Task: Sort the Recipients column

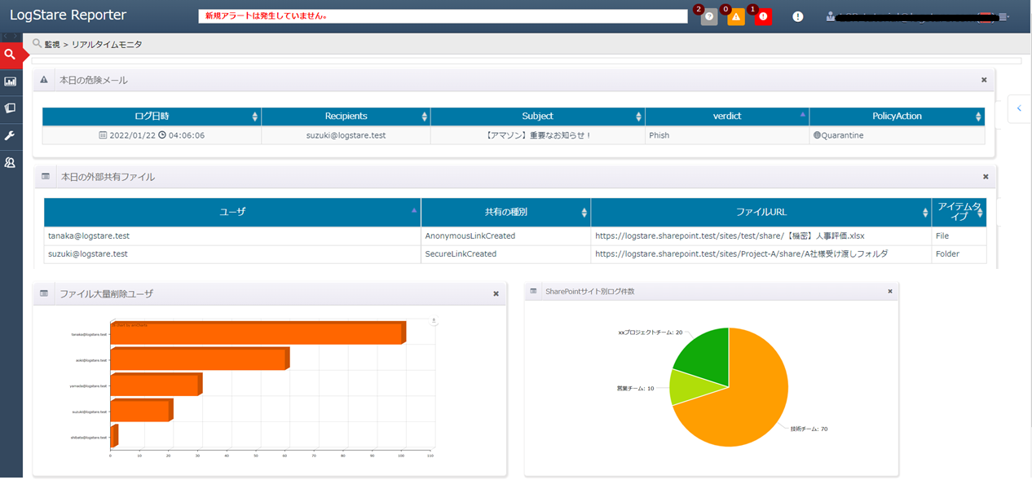Action: [346, 117]
